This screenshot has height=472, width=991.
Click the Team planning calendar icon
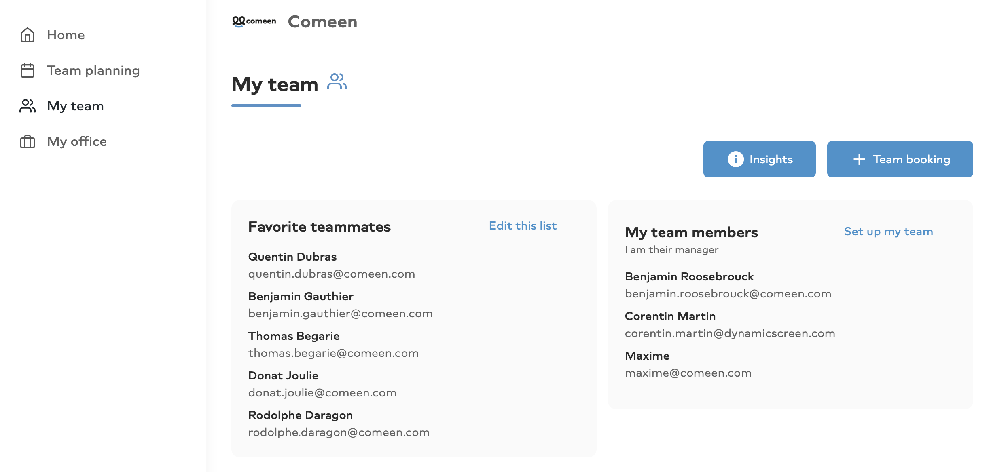[28, 70]
